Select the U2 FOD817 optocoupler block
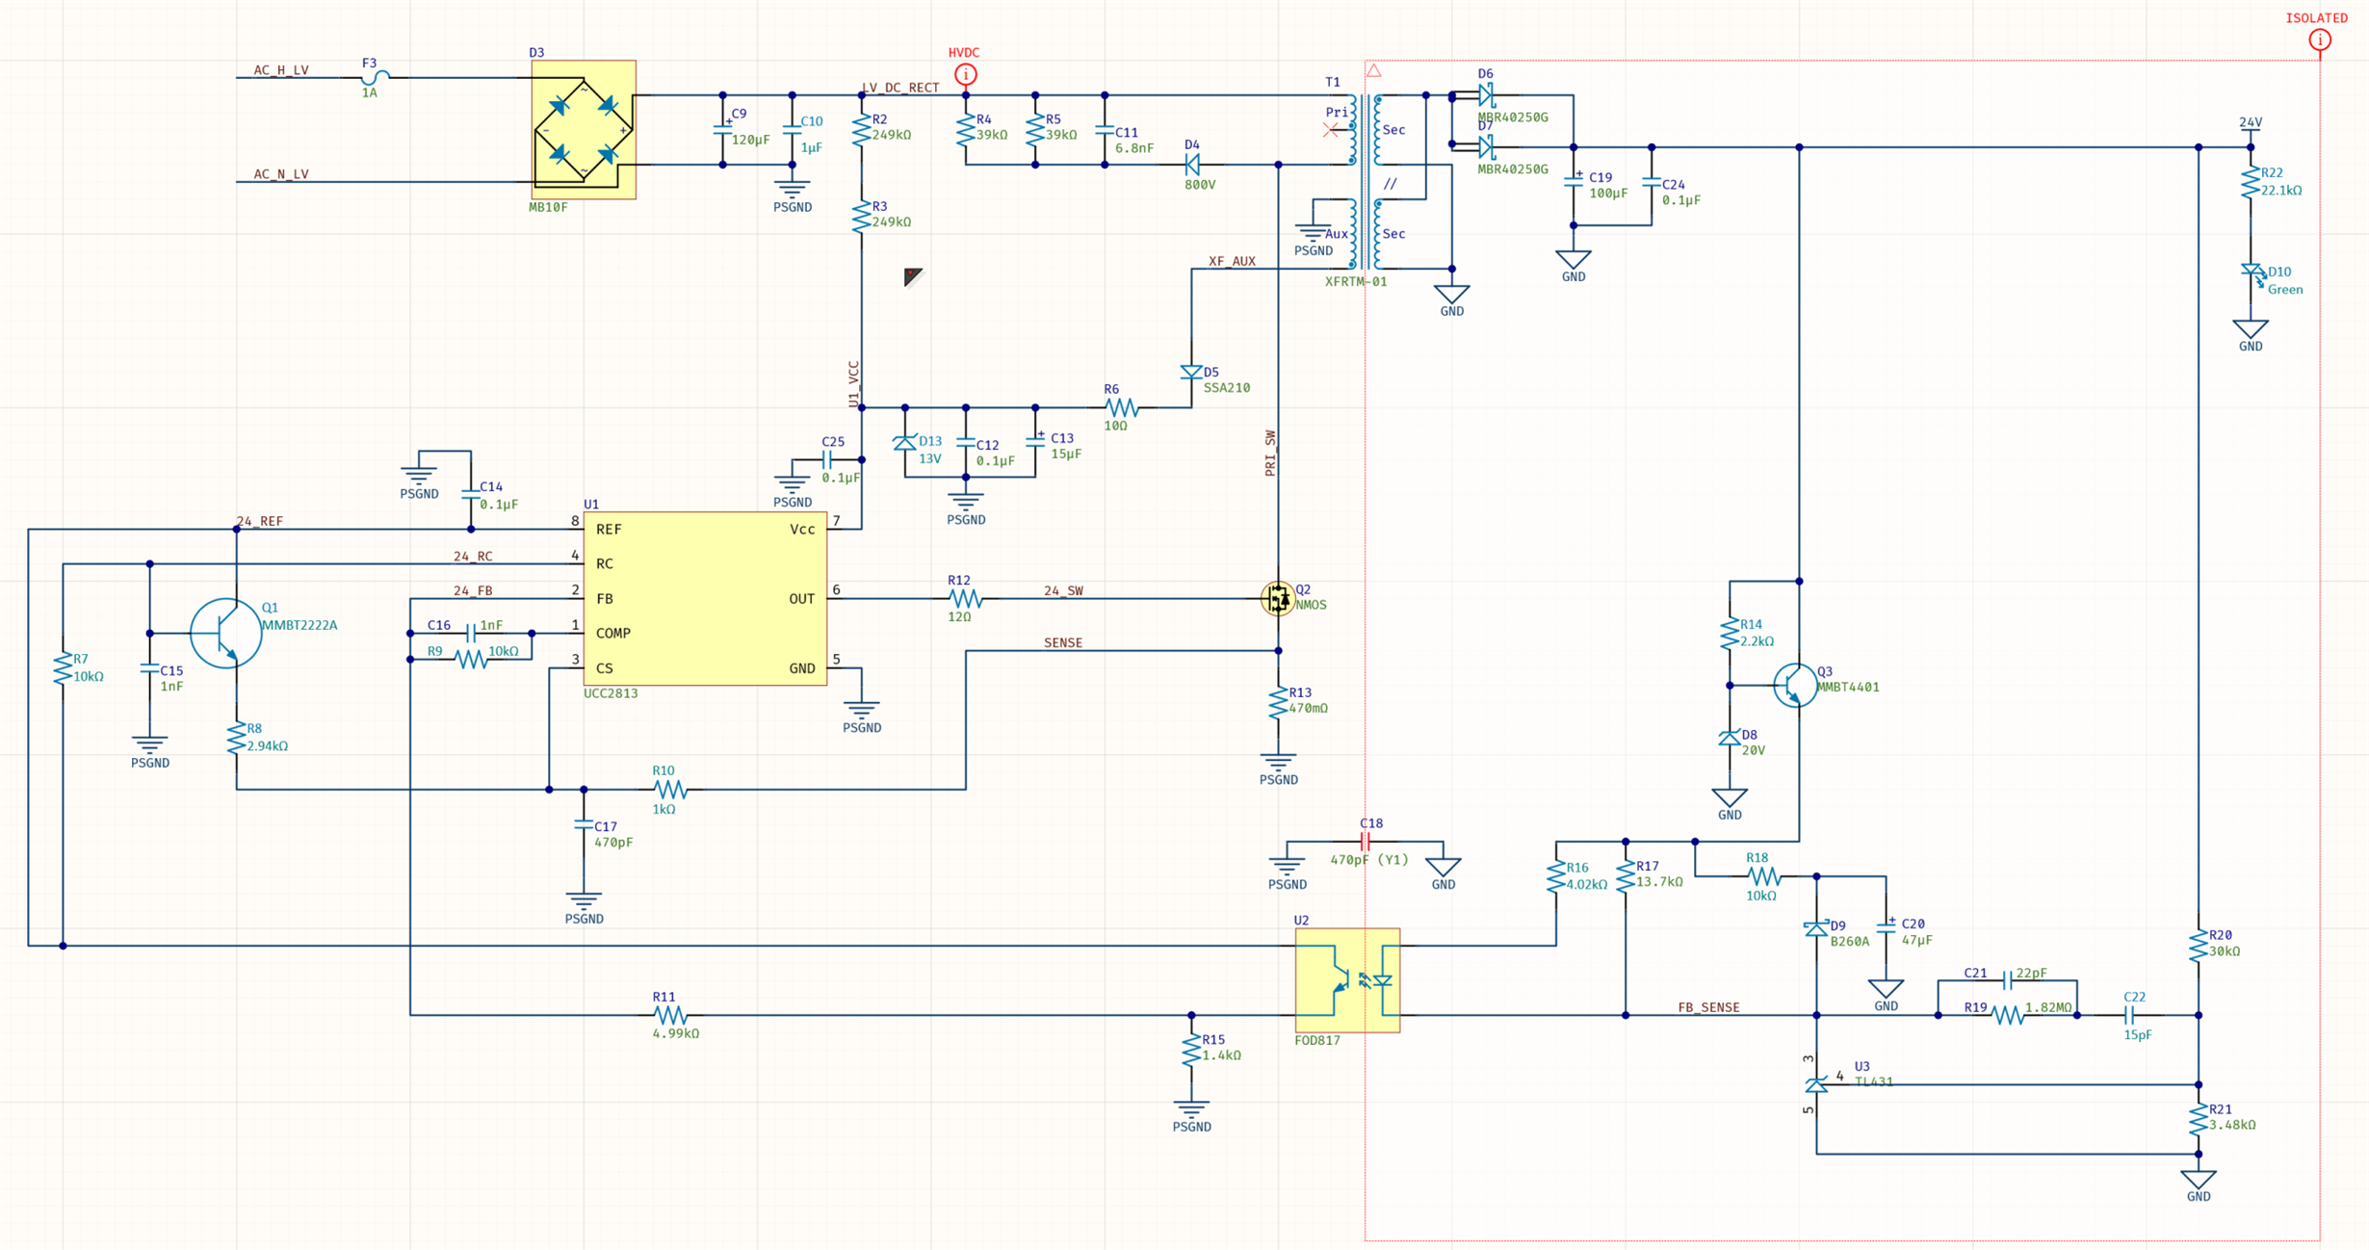This screenshot has width=2369, height=1250. (1347, 980)
